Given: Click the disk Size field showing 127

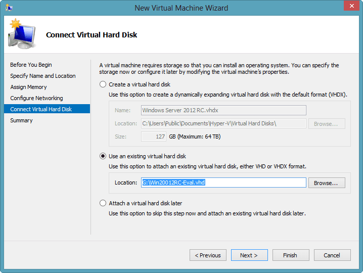Looking at the screenshot, I should 154,136.
